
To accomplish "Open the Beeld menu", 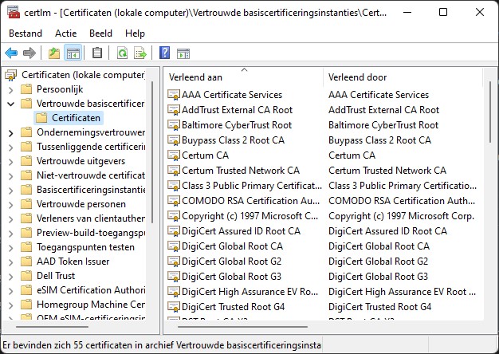I will pyautogui.click(x=100, y=33).
